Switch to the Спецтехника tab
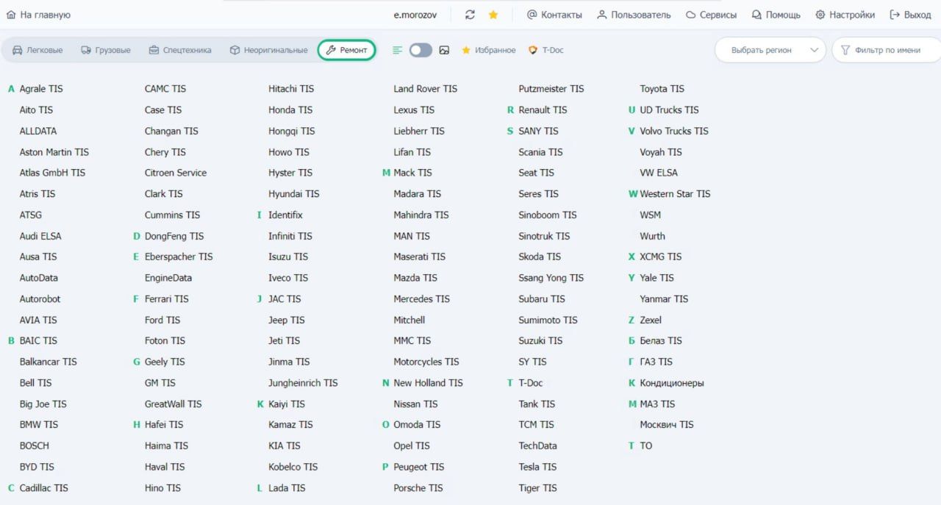 [x=179, y=50]
